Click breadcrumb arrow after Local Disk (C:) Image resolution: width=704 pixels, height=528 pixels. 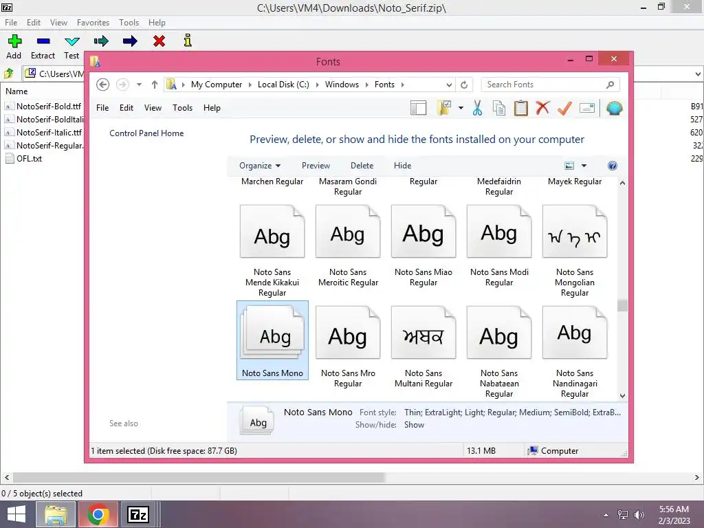tap(317, 85)
